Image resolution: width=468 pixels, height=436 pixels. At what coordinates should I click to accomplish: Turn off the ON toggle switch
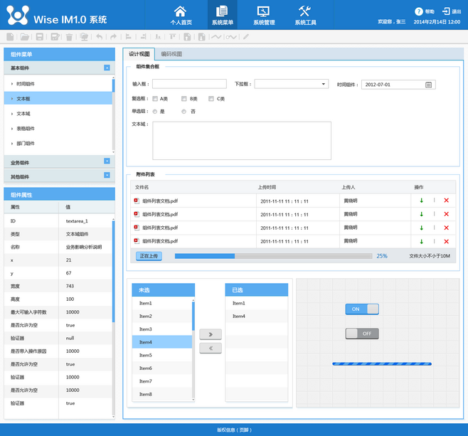point(362,309)
